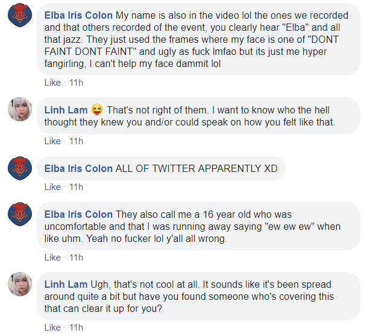Click Elba Iris Colon's name before 'ALL OF TWITTER'
Viewport: 373px width, 336px height.
[x=78, y=168]
